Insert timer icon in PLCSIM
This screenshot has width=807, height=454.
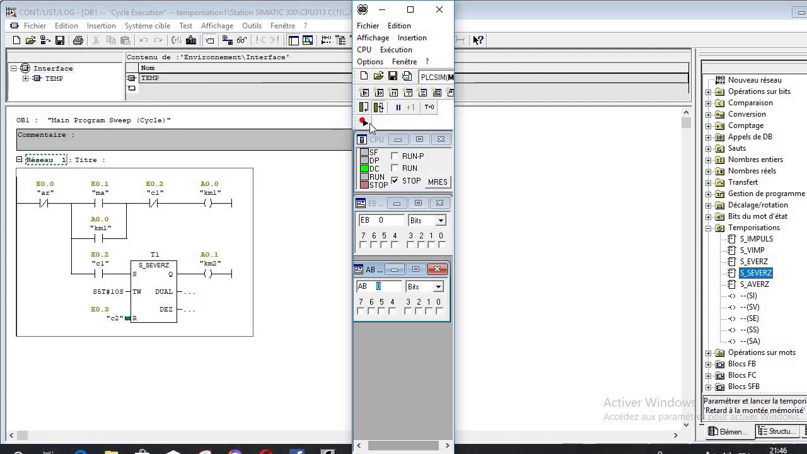coord(409,93)
